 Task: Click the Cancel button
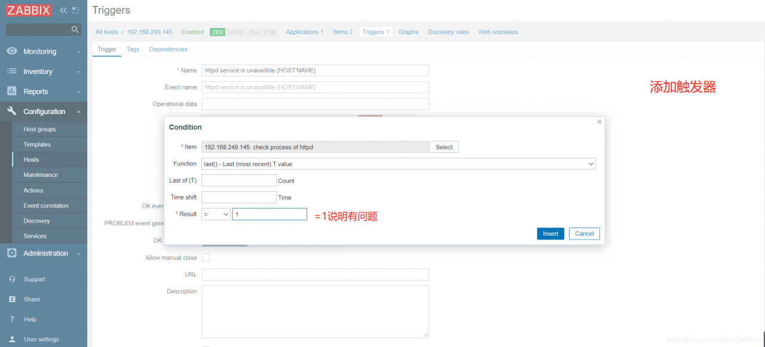click(x=585, y=234)
